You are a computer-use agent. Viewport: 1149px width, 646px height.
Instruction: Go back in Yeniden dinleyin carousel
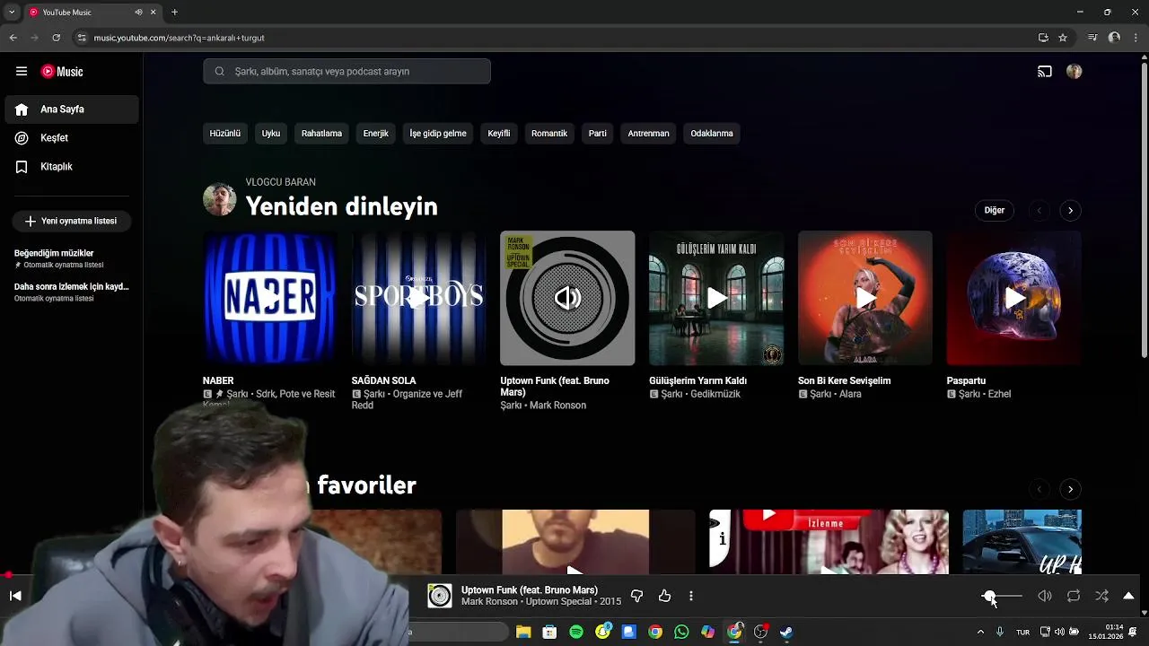point(1039,211)
